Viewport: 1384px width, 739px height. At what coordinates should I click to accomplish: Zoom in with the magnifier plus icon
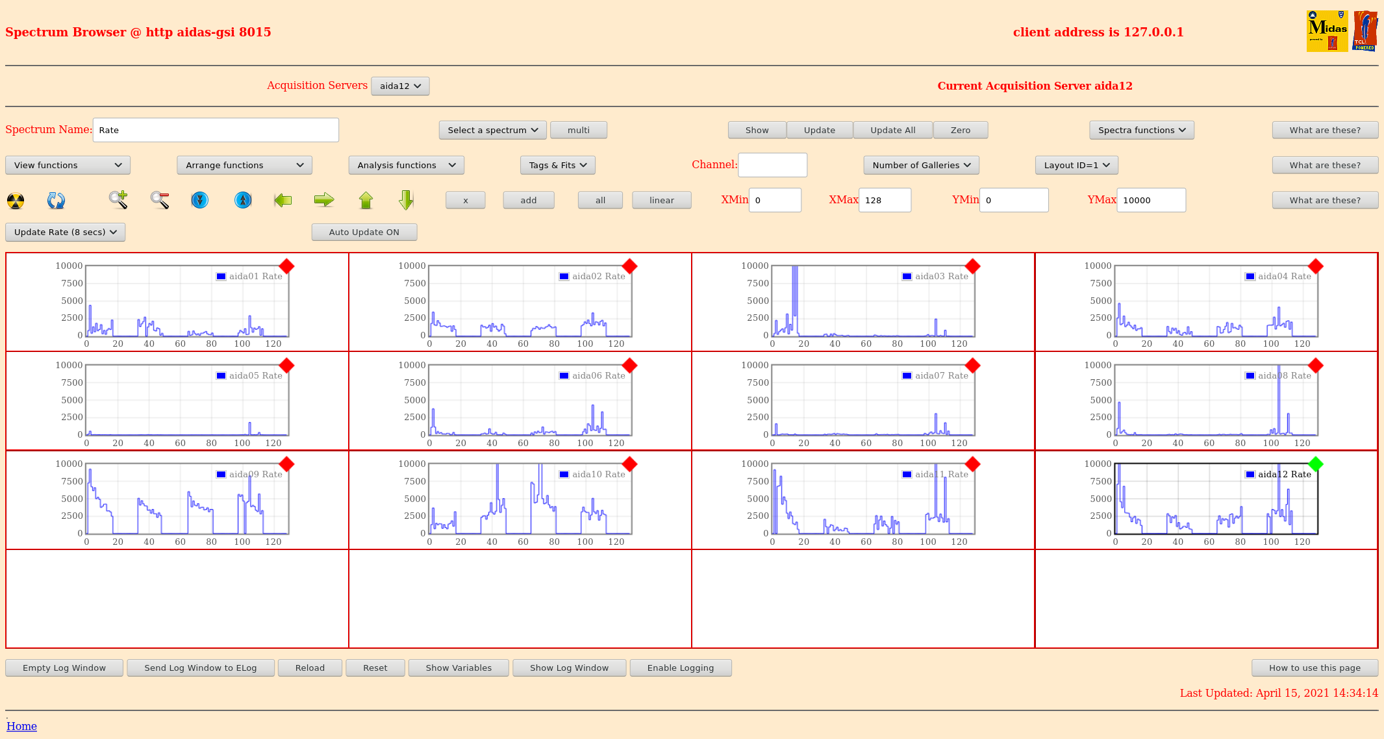(118, 200)
